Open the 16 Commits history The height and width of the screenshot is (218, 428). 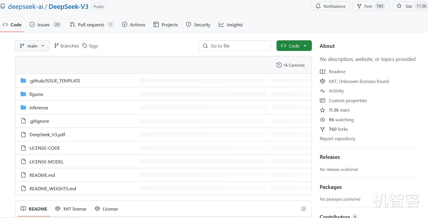click(290, 65)
